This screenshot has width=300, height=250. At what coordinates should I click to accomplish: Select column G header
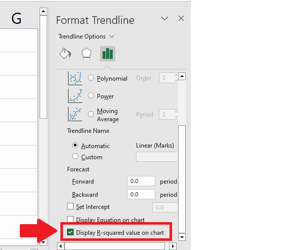click(x=16, y=19)
